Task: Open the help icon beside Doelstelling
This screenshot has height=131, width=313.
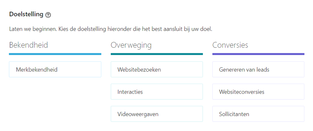Action: pyautogui.click(x=48, y=15)
